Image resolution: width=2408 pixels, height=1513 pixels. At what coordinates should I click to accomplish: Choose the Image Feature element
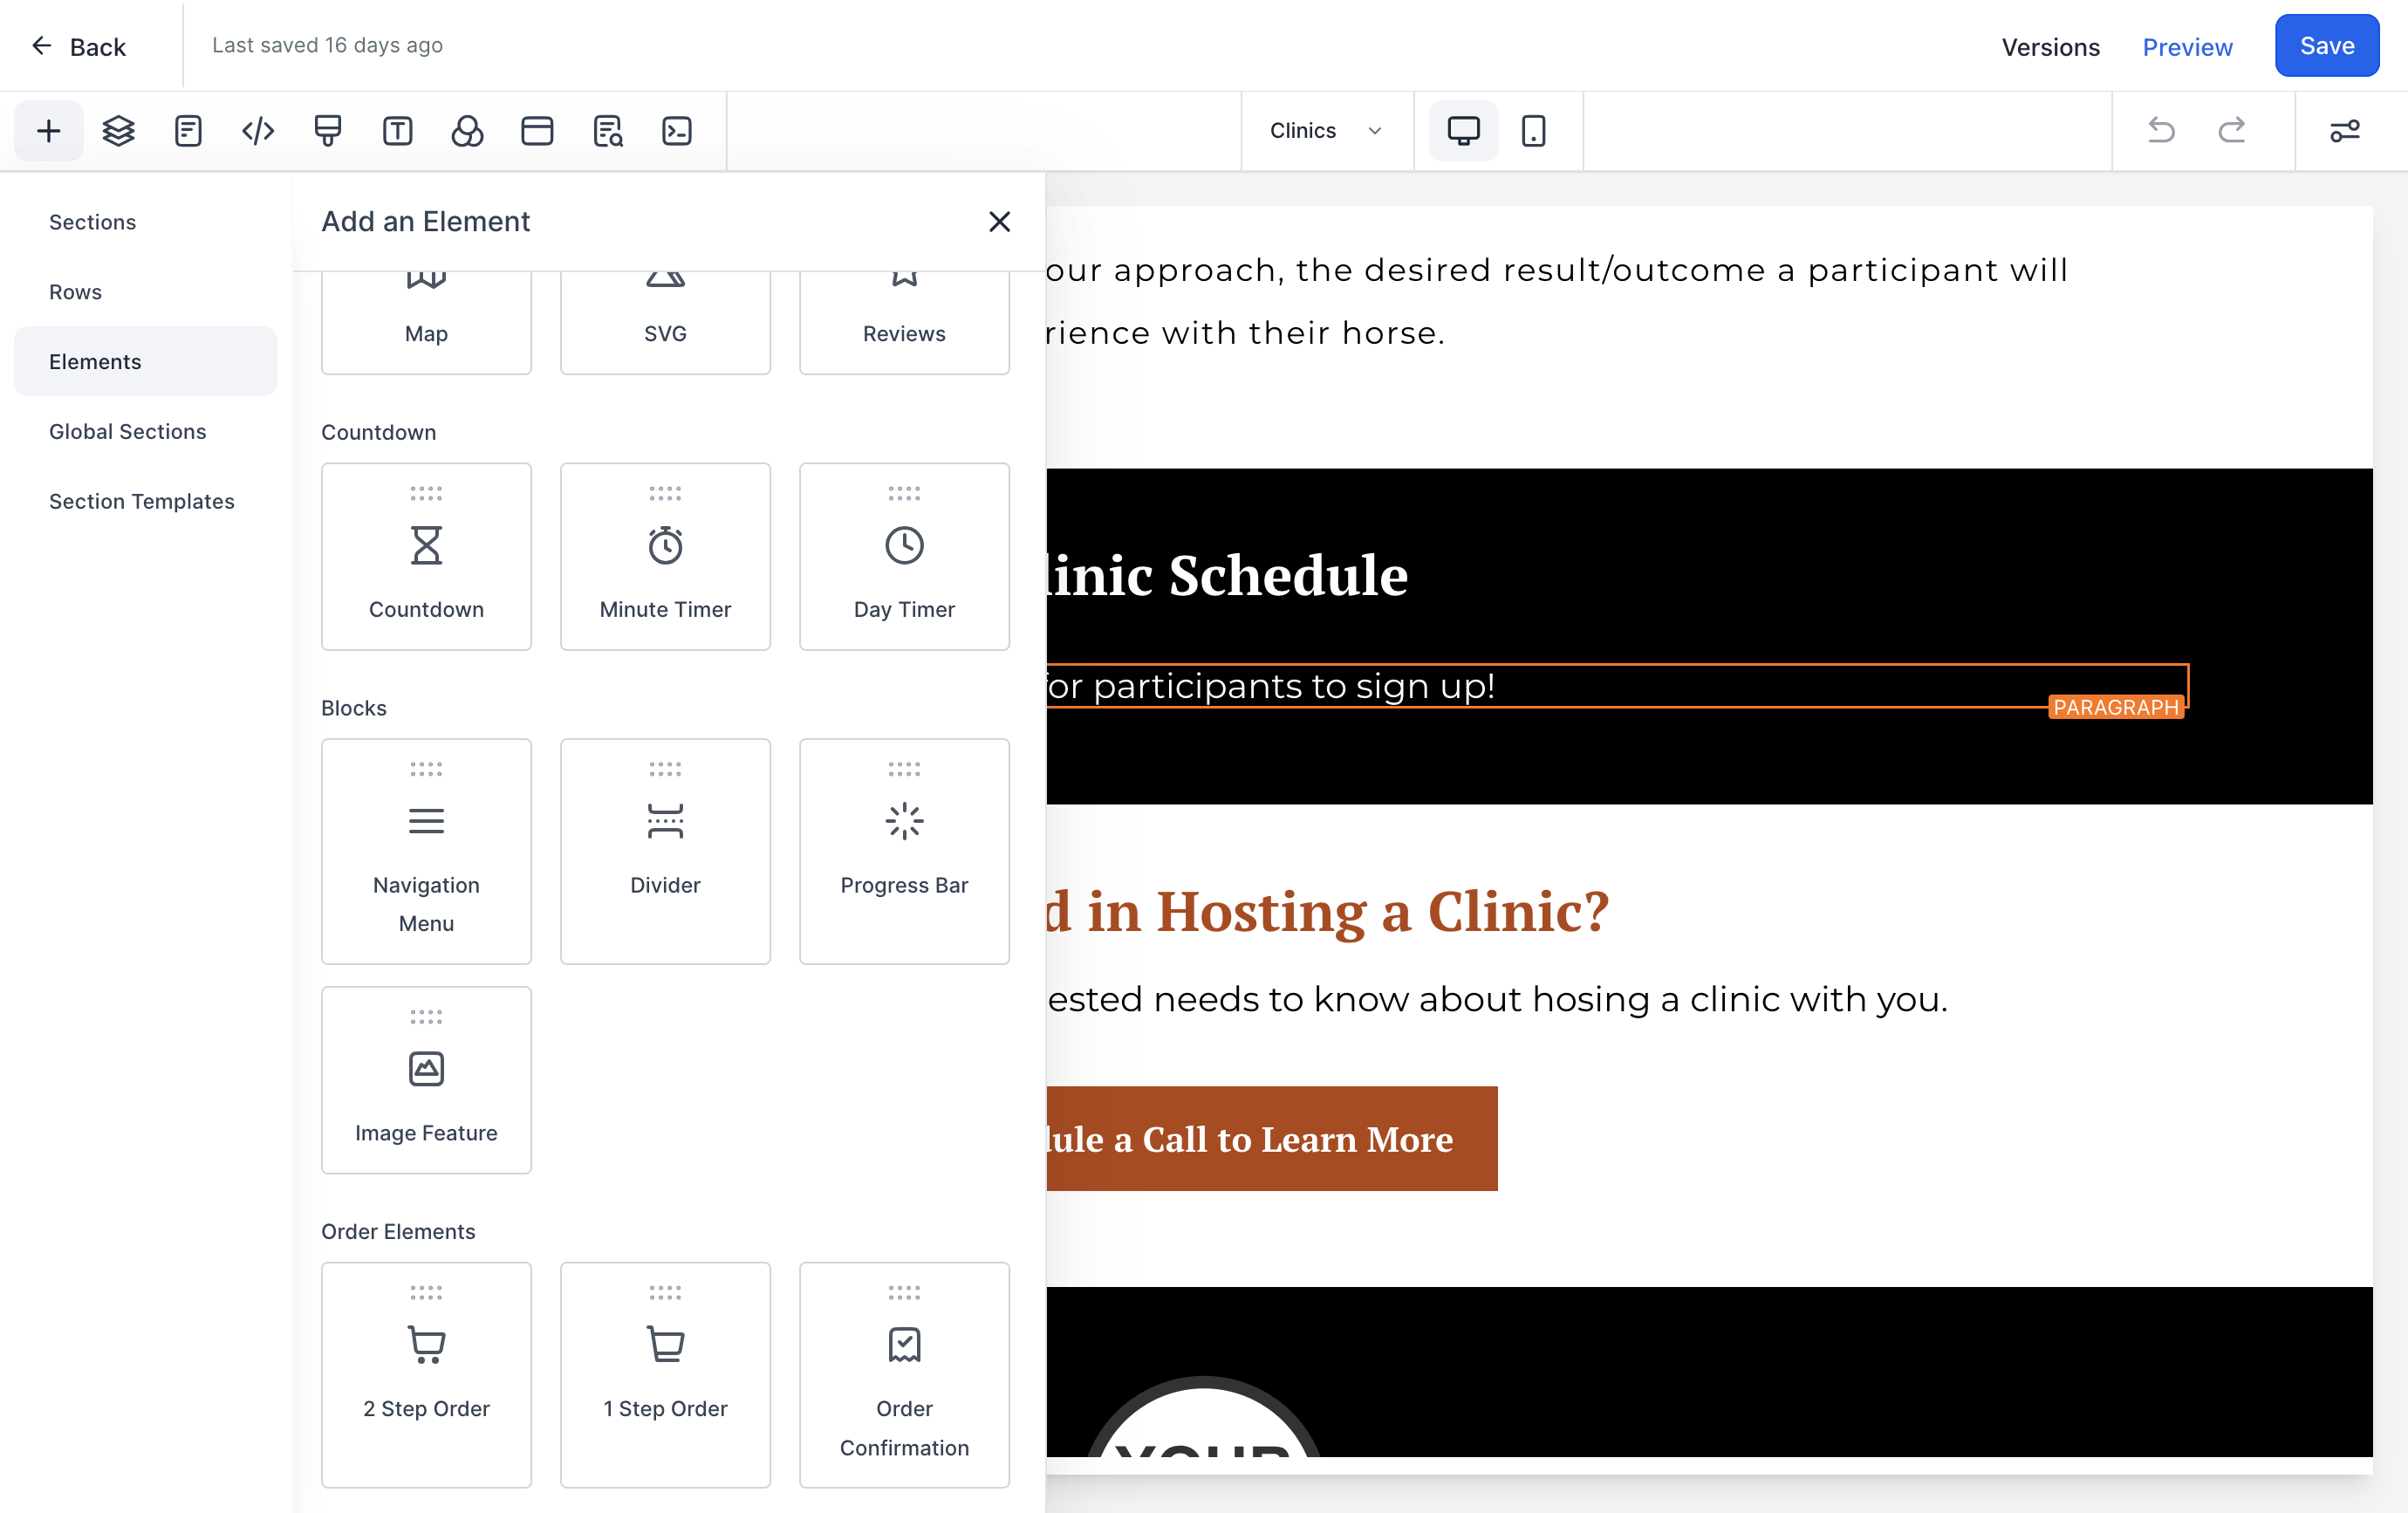(426, 1080)
